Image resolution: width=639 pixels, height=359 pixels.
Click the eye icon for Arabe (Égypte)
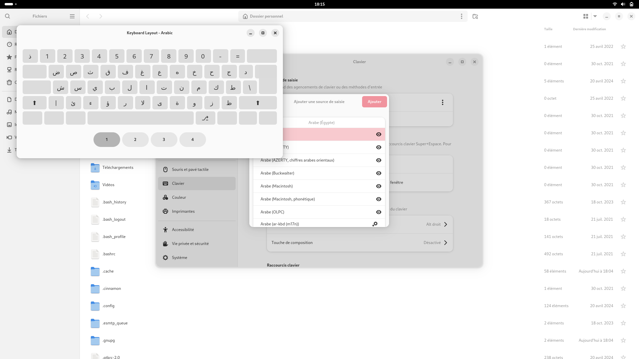pos(378,134)
